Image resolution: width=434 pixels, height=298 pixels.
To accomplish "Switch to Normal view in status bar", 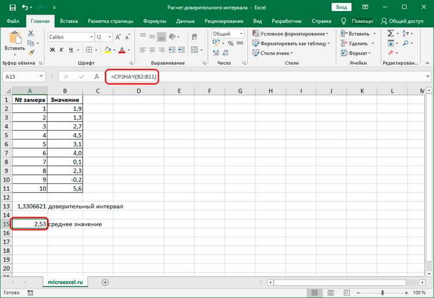I will [314, 292].
